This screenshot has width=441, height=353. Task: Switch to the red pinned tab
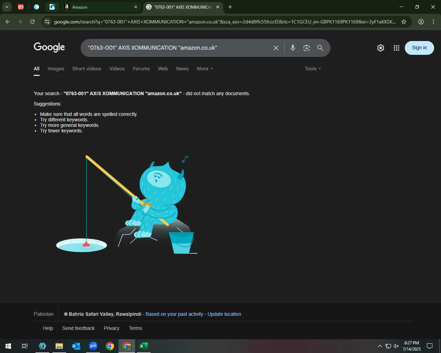[x=21, y=7]
